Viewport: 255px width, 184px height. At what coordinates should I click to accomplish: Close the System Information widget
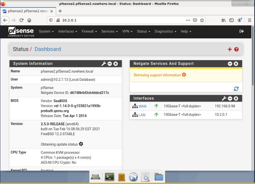tap(116, 64)
